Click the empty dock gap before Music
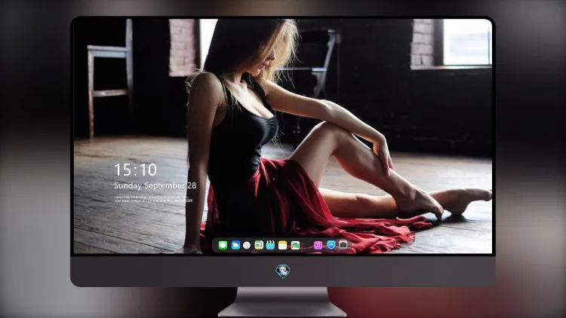566x318 pixels. point(307,245)
